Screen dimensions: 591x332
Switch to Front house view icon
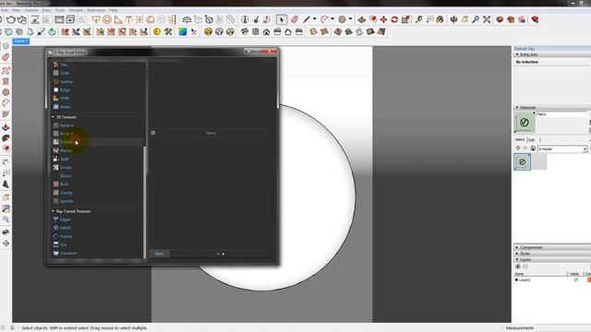267,32
